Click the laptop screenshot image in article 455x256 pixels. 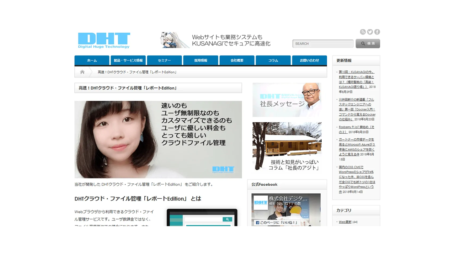tap(202, 217)
